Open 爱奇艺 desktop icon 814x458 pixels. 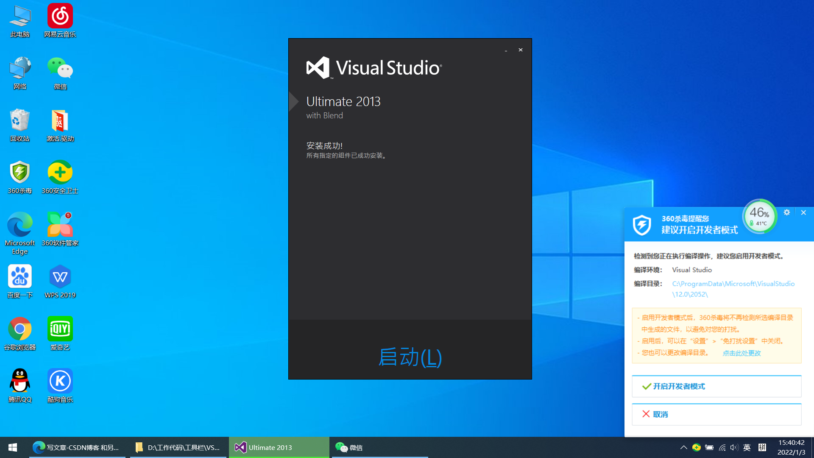(x=60, y=334)
